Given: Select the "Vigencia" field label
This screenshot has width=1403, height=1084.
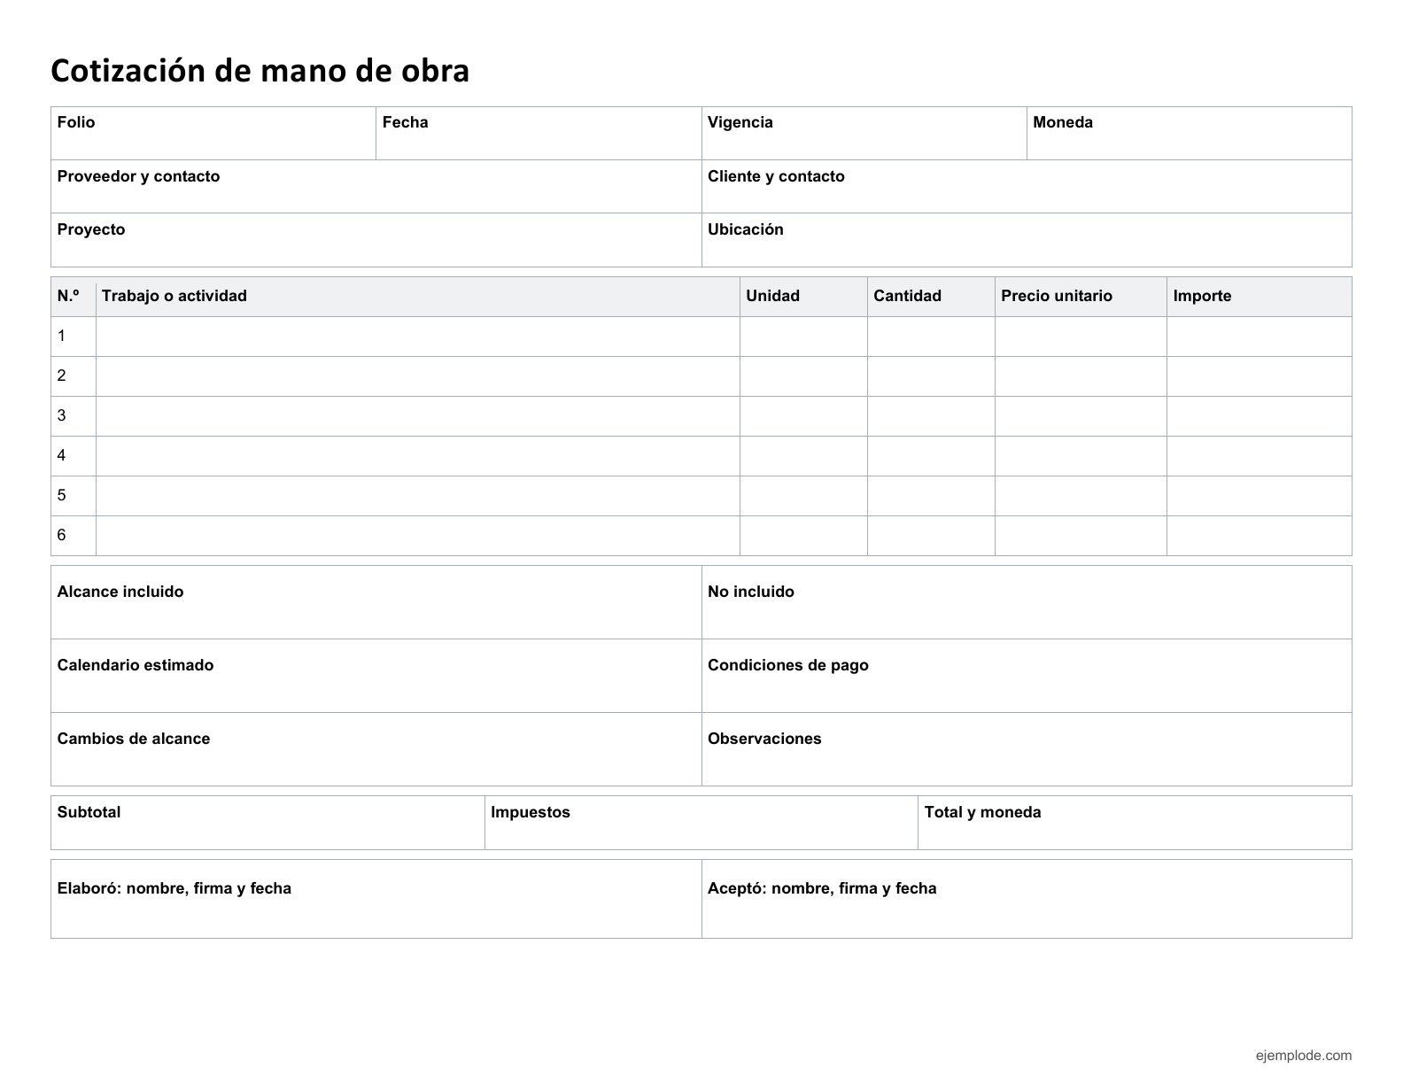Looking at the screenshot, I should point(740,122).
